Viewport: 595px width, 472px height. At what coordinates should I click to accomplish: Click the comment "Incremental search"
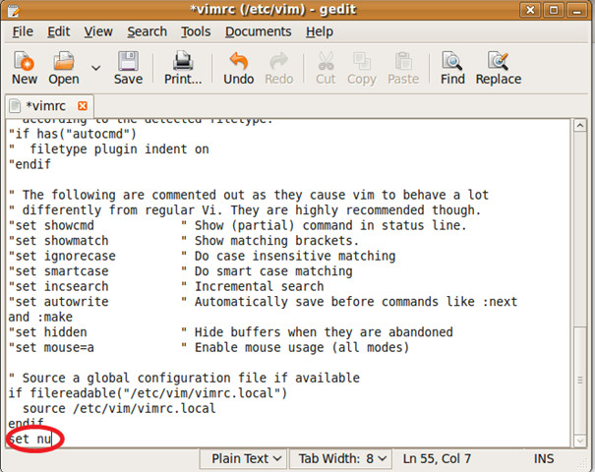(x=260, y=286)
